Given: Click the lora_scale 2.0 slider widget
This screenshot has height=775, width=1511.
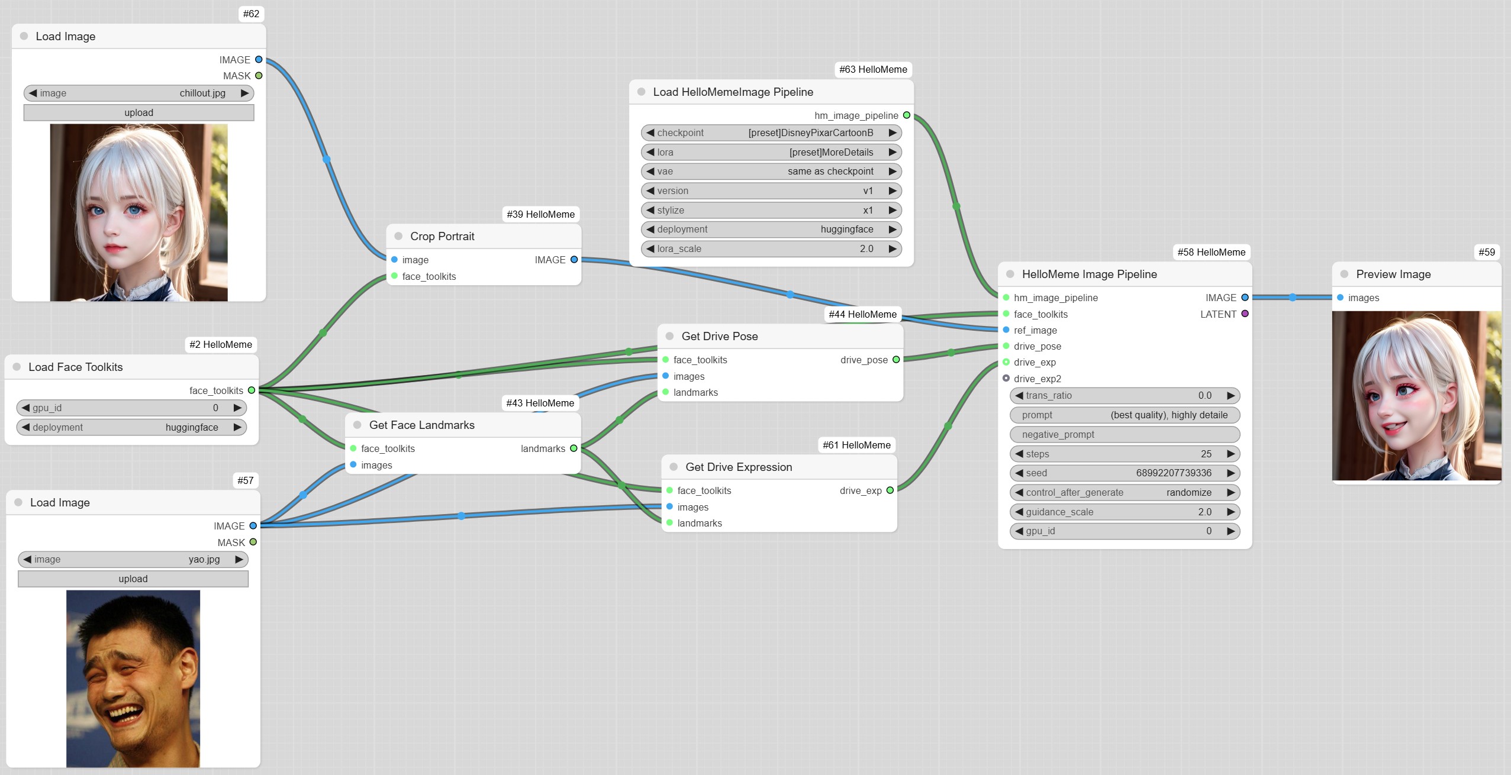Looking at the screenshot, I should [x=771, y=248].
